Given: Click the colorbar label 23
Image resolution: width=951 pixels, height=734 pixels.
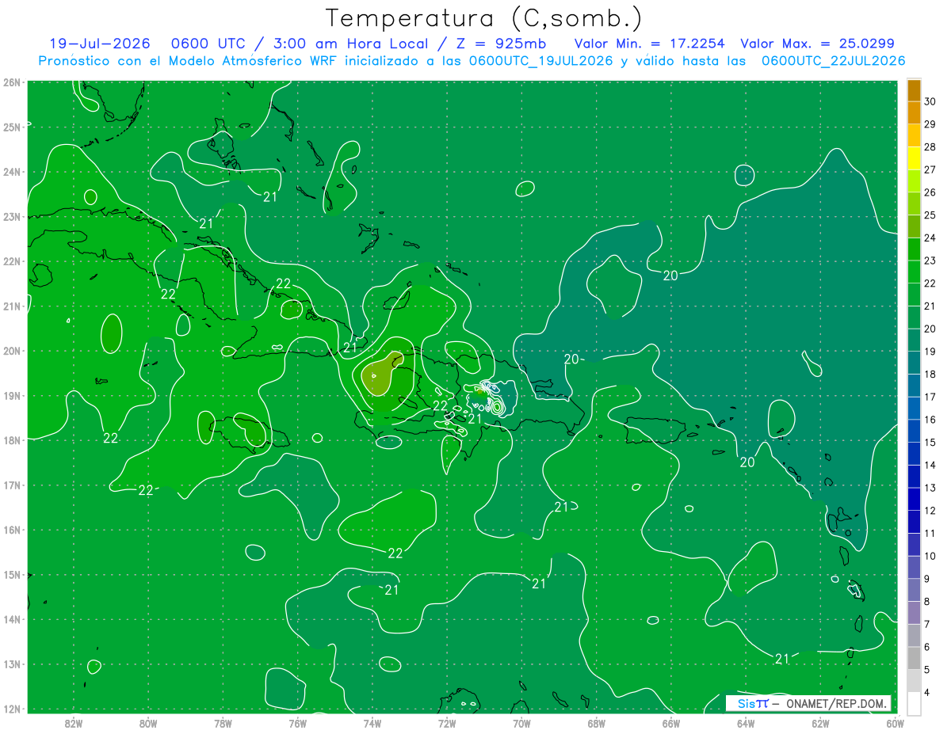Looking at the screenshot, I should 930,261.
